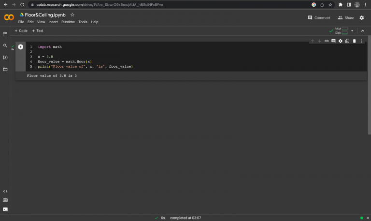Image resolution: width=371 pixels, height=221 pixels.
Task: Open the Files browser panel
Action: (5, 69)
